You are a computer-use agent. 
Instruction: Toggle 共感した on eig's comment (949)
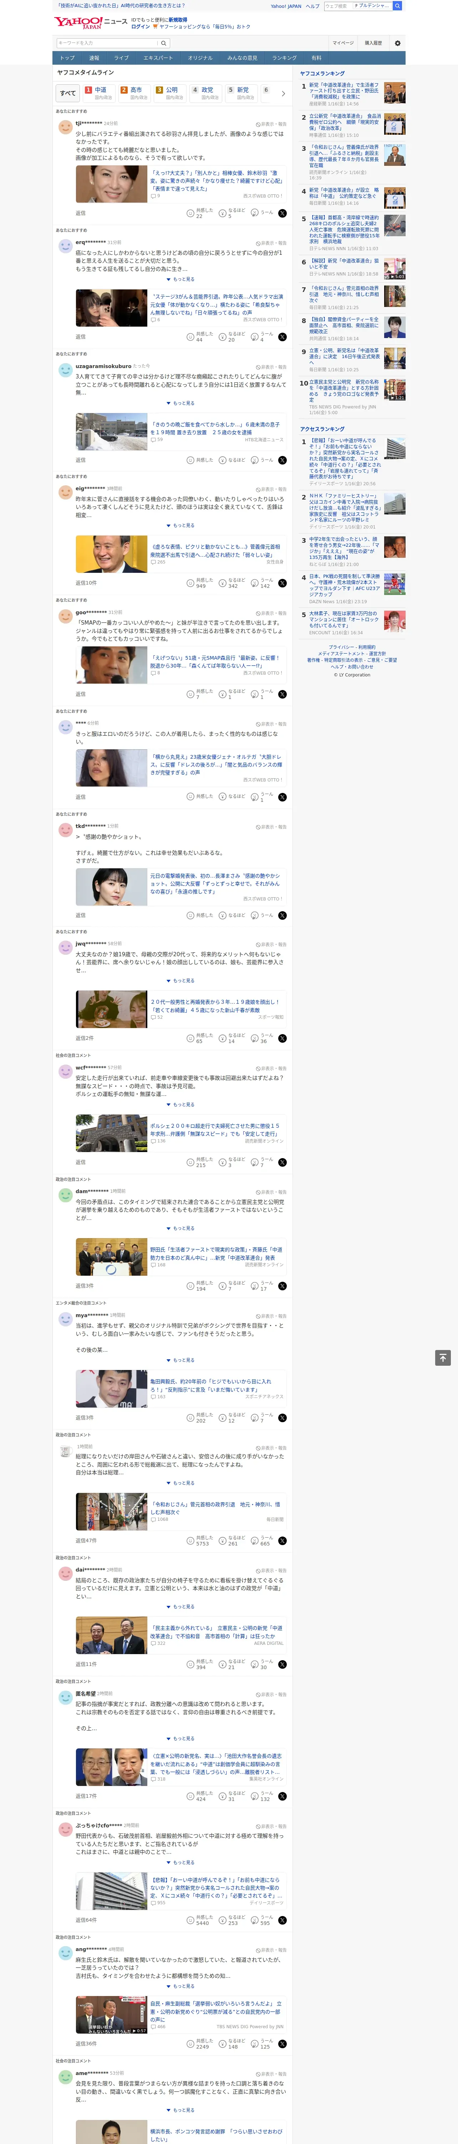coord(200,584)
